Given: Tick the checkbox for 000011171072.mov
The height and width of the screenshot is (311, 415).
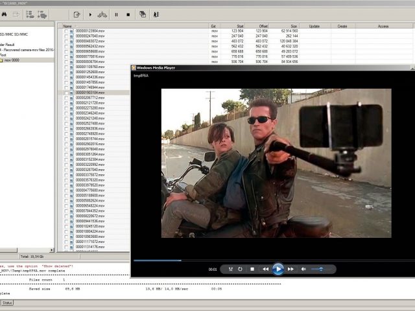Looking at the screenshot, I should [66, 242].
